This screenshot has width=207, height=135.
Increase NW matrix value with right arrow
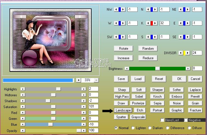123,10
